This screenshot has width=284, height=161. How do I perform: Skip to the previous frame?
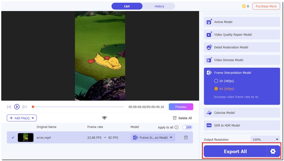9,107
